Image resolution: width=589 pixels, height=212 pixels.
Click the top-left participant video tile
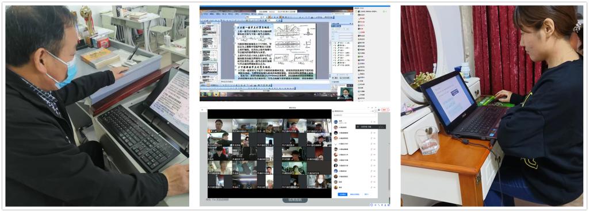(219, 126)
